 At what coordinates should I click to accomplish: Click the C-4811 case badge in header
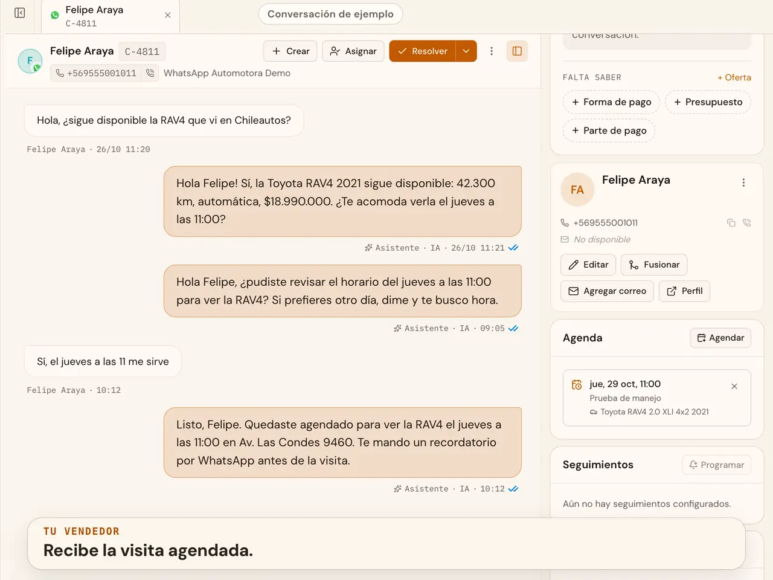coord(142,52)
